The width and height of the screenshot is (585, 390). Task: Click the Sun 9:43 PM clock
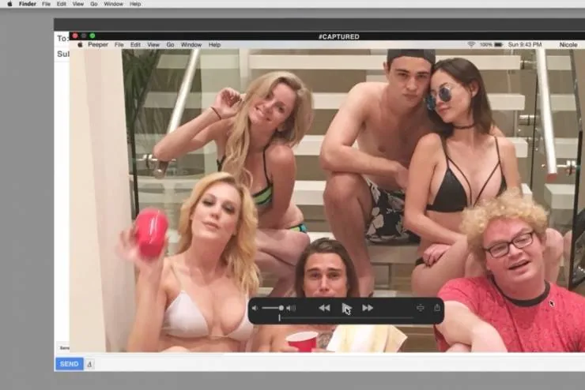pos(524,45)
